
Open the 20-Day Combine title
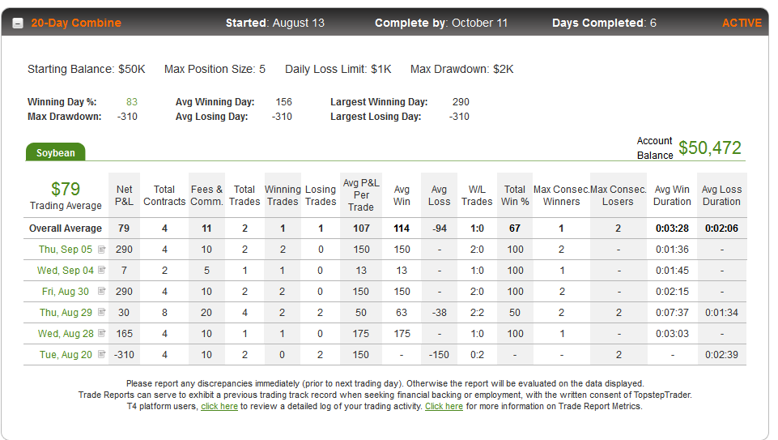coord(76,23)
